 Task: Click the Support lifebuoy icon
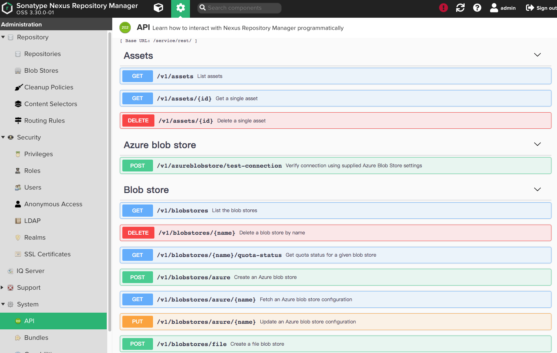(10, 288)
